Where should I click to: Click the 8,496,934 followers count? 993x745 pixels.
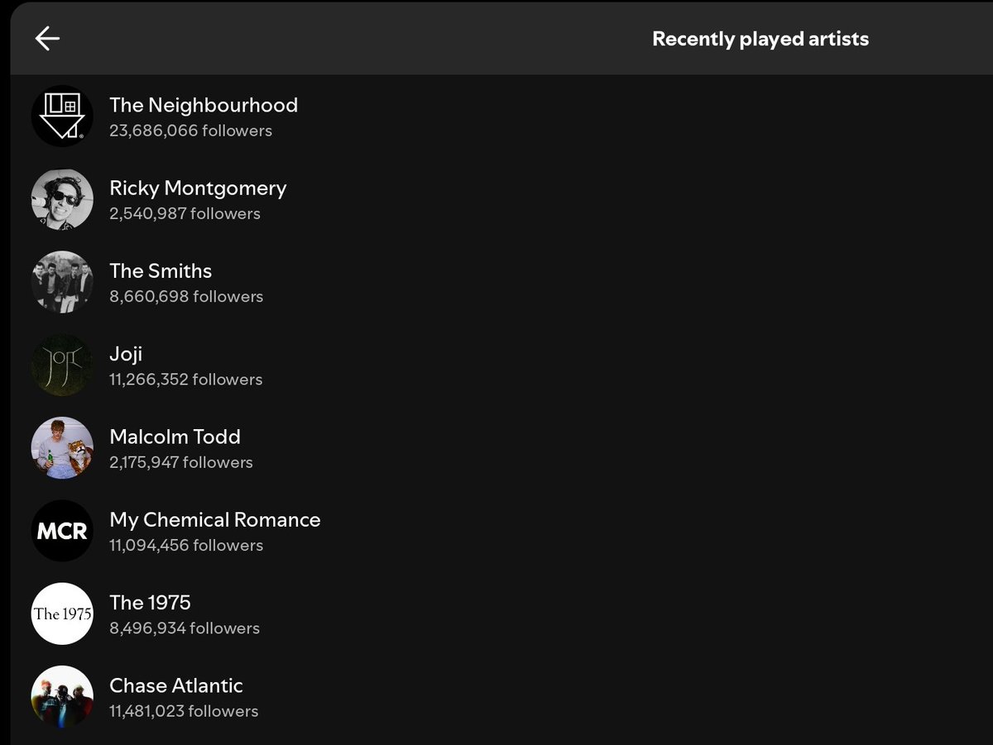(x=185, y=628)
